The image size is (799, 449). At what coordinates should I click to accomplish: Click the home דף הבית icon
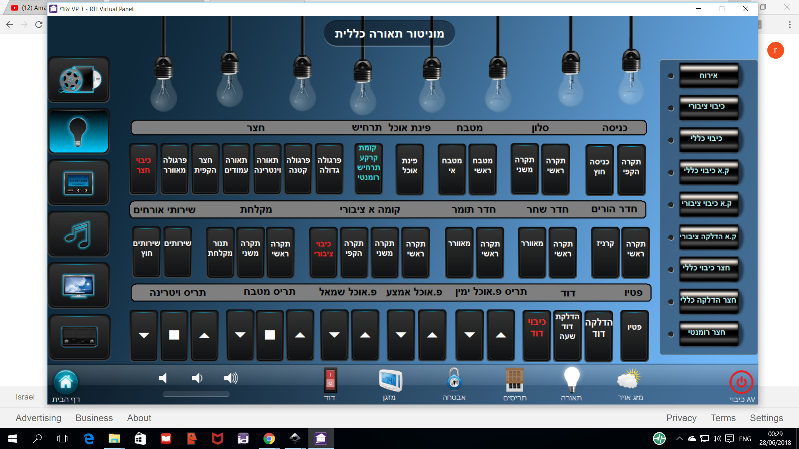66,382
